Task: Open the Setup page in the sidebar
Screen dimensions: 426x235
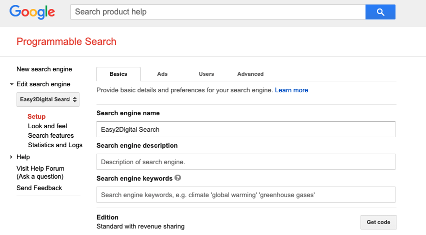Action: pos(36,117)
